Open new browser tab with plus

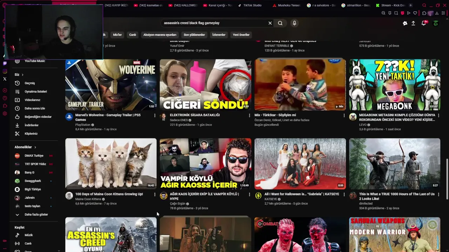(411, 5)
